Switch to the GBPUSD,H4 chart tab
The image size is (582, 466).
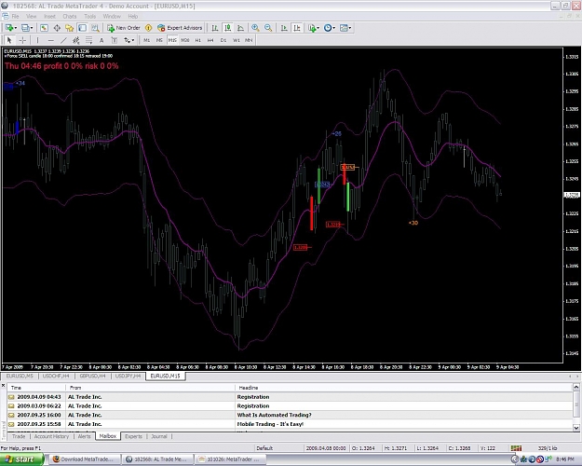pos(92,377)
